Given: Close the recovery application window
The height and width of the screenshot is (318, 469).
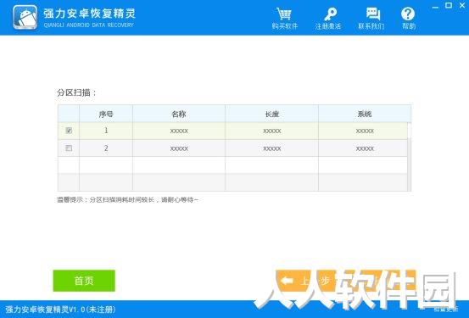Looking at the screenshot, I should [x=462, y=5].
